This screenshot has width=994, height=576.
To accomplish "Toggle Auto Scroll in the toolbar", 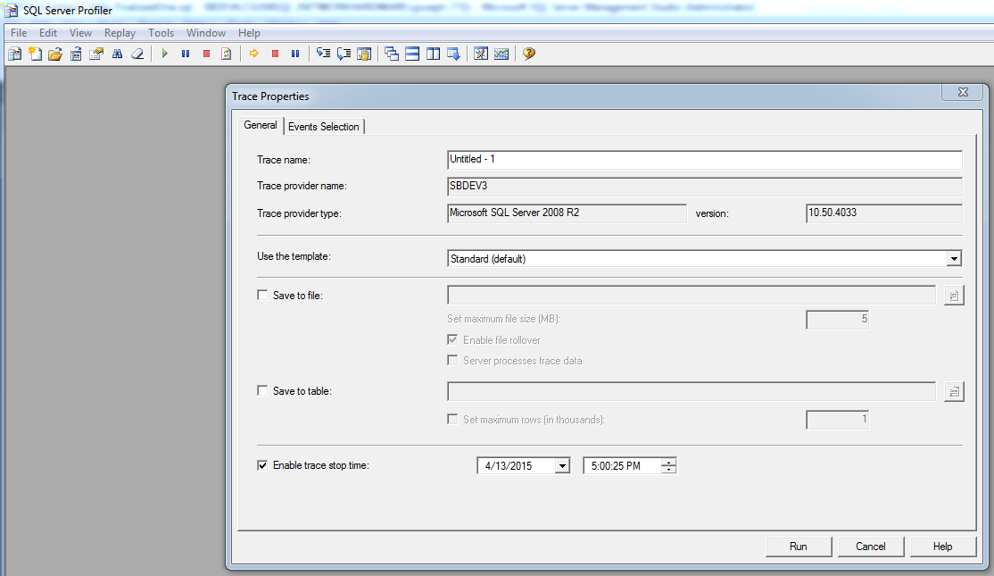I will tap(453, 54).
